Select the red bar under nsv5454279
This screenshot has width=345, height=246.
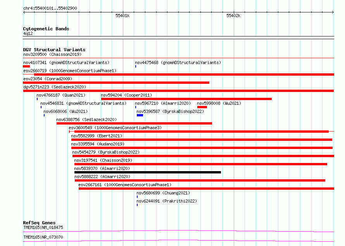click(203, 156)
